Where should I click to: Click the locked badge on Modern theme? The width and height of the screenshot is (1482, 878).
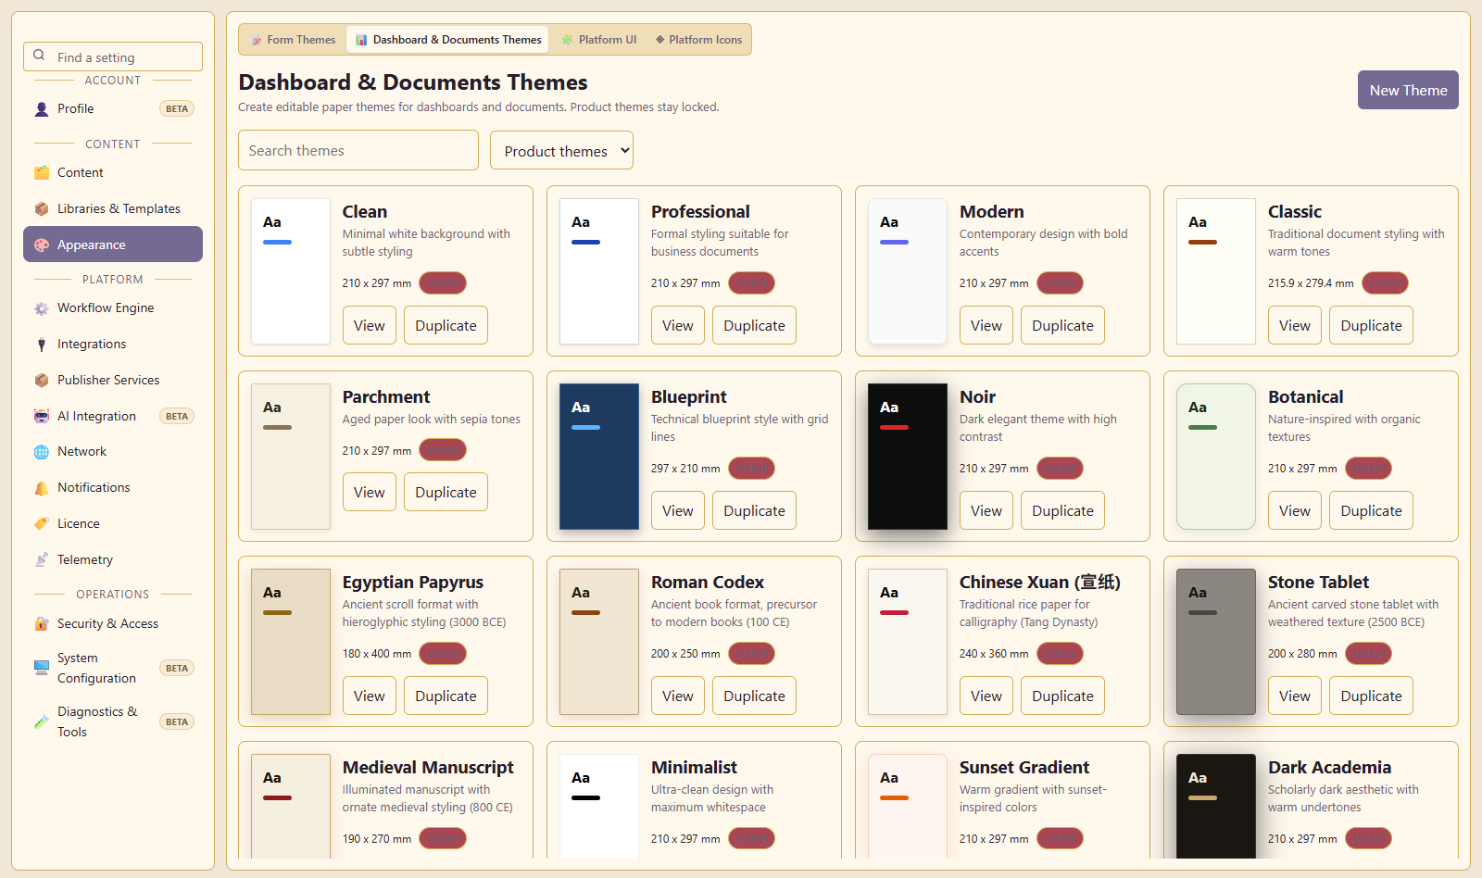pyautogui.click(x=1060, y=283)
